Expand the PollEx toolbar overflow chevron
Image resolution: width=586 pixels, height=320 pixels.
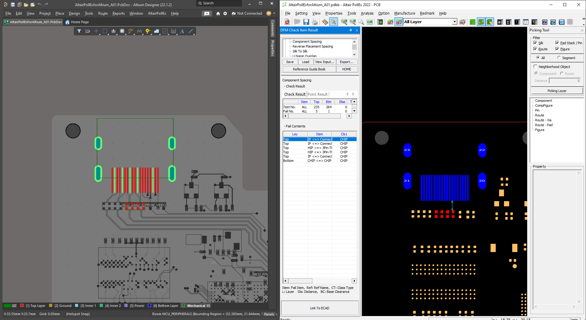(x=584, y=19)
